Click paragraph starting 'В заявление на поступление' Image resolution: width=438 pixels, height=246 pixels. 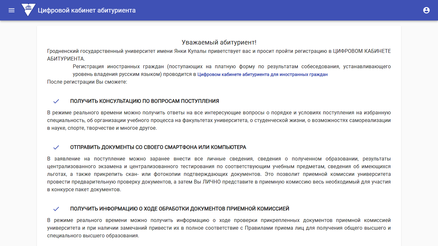pyautogui.click(x=219, y=174)
